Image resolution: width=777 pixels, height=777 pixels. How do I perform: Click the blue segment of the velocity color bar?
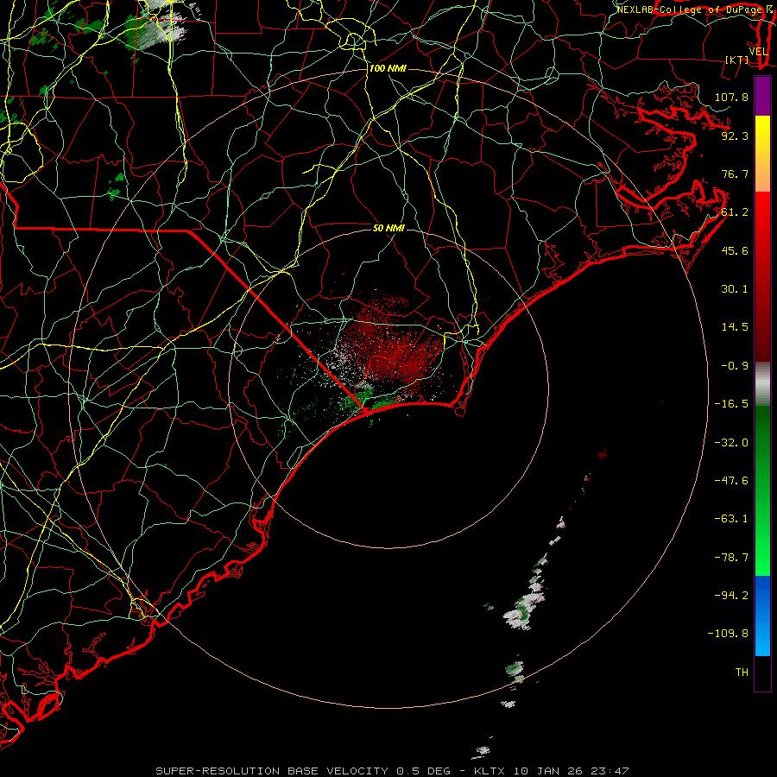pos(762,616)
